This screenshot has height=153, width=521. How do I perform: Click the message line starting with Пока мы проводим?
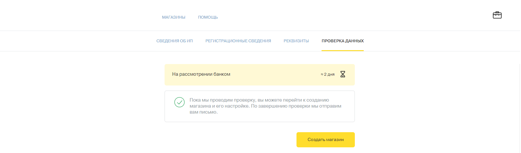259,100
